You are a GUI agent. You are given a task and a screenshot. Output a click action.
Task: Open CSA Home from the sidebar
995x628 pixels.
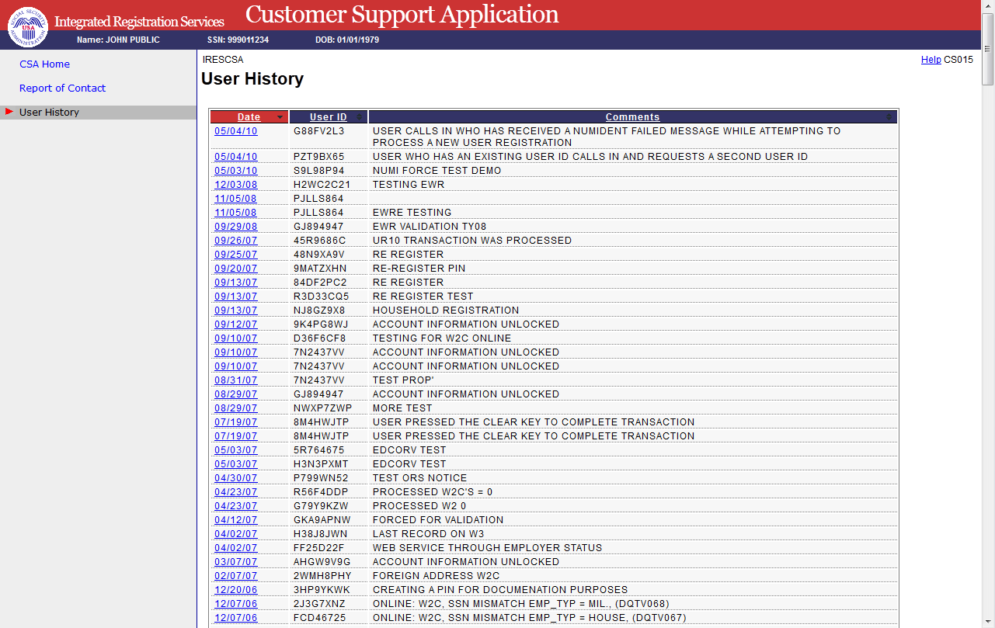pos(44,64)
